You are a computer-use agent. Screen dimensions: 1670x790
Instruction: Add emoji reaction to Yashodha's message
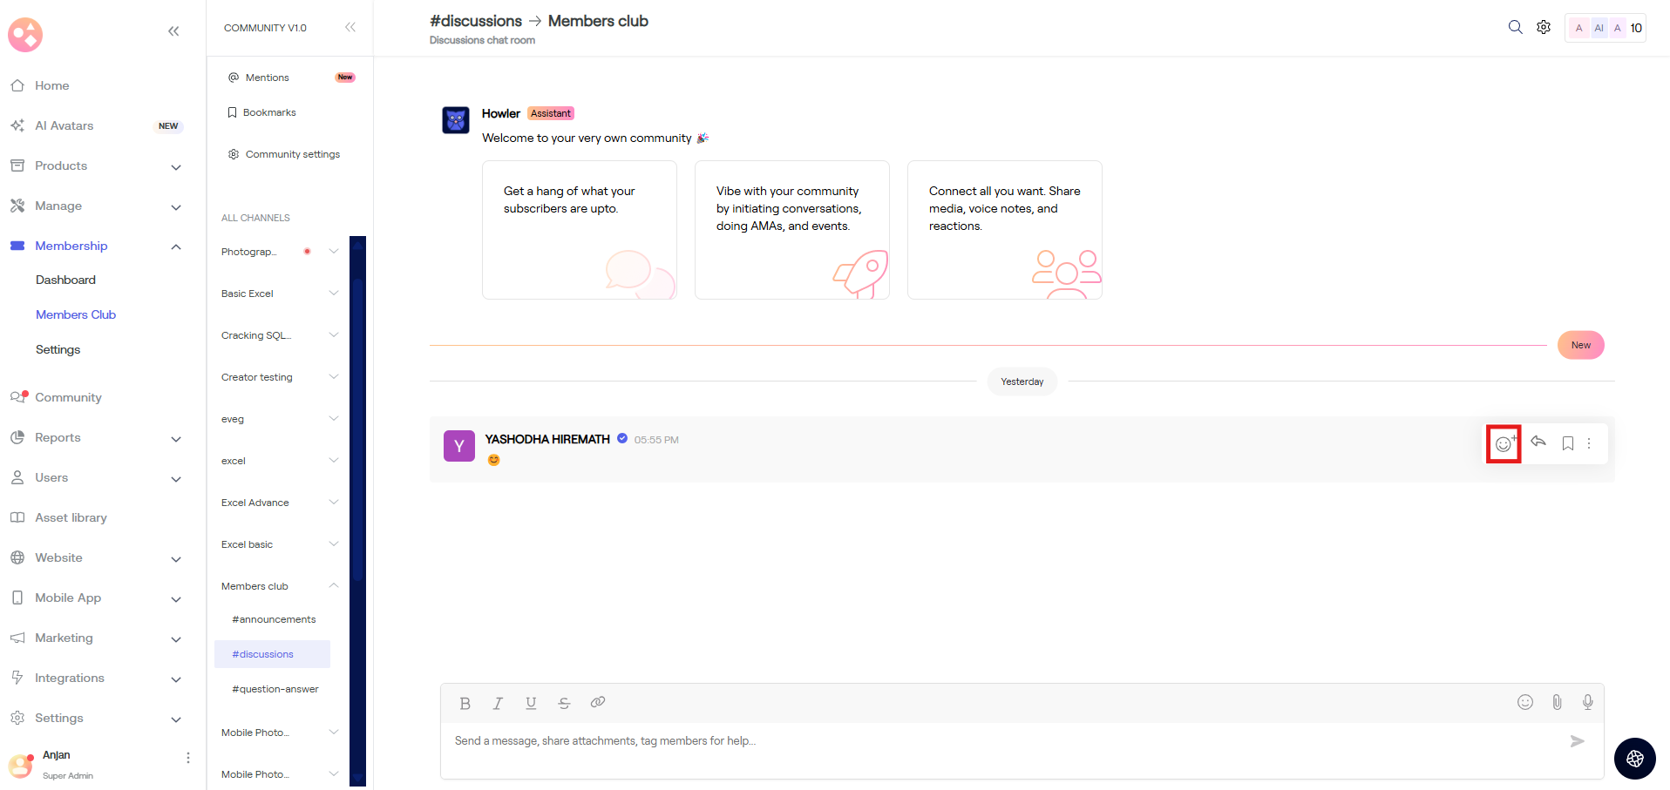point(1504,444)
